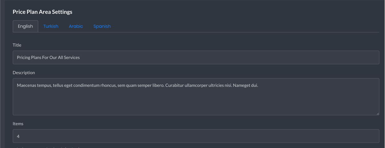Click the Price Plan Area Settings heading
Image resolution: width=385 pixels, height=148 pixels.
pyautogui.click(x=43, y=12)
